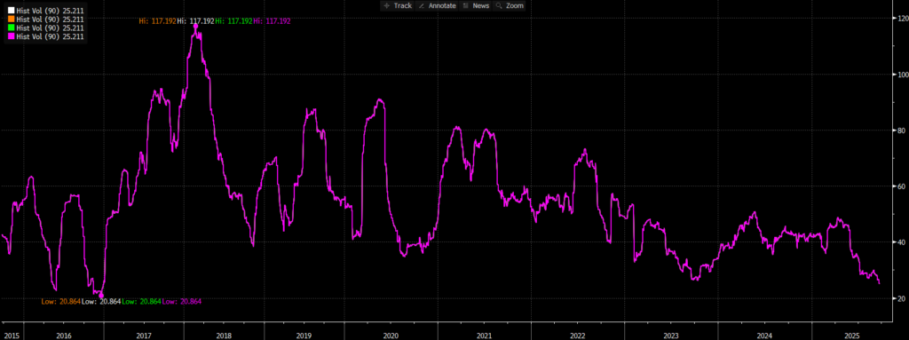The height and width of the screenshot is (340, 909).
Task: Select the orange Hi: 117.192 label
Action: [157, 21]
